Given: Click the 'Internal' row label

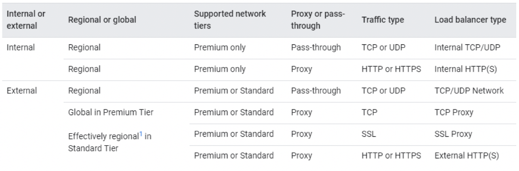Looking at the screenshot, I should click(x=21, y=47).
